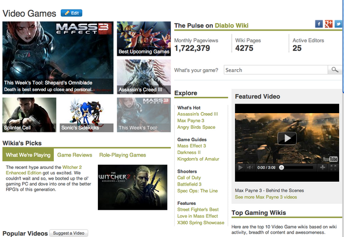This screenshot has height=237, width=344.
Task: Open the Darkness II link
Action: [x=189, y=152]
